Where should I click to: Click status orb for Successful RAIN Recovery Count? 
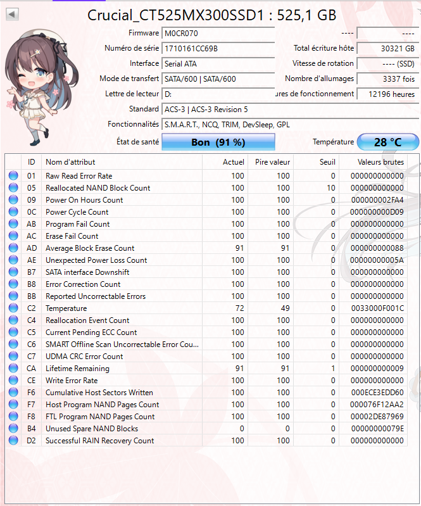pyautogui.click(x=13, y=441)
